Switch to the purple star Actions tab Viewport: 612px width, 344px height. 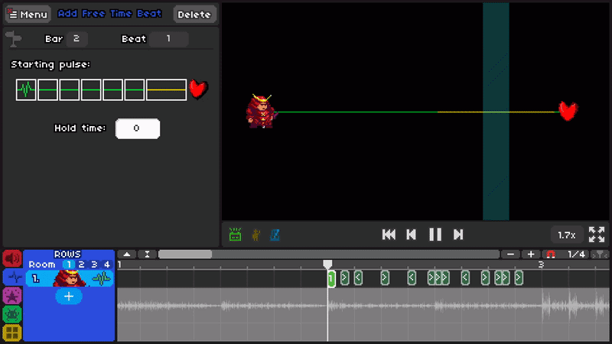coord(12,295)
